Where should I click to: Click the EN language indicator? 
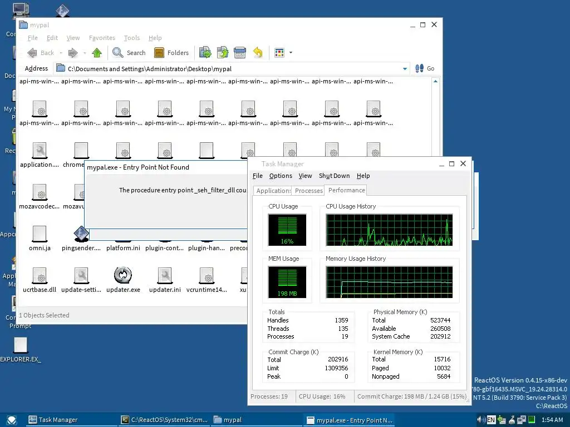pos(491,420)
